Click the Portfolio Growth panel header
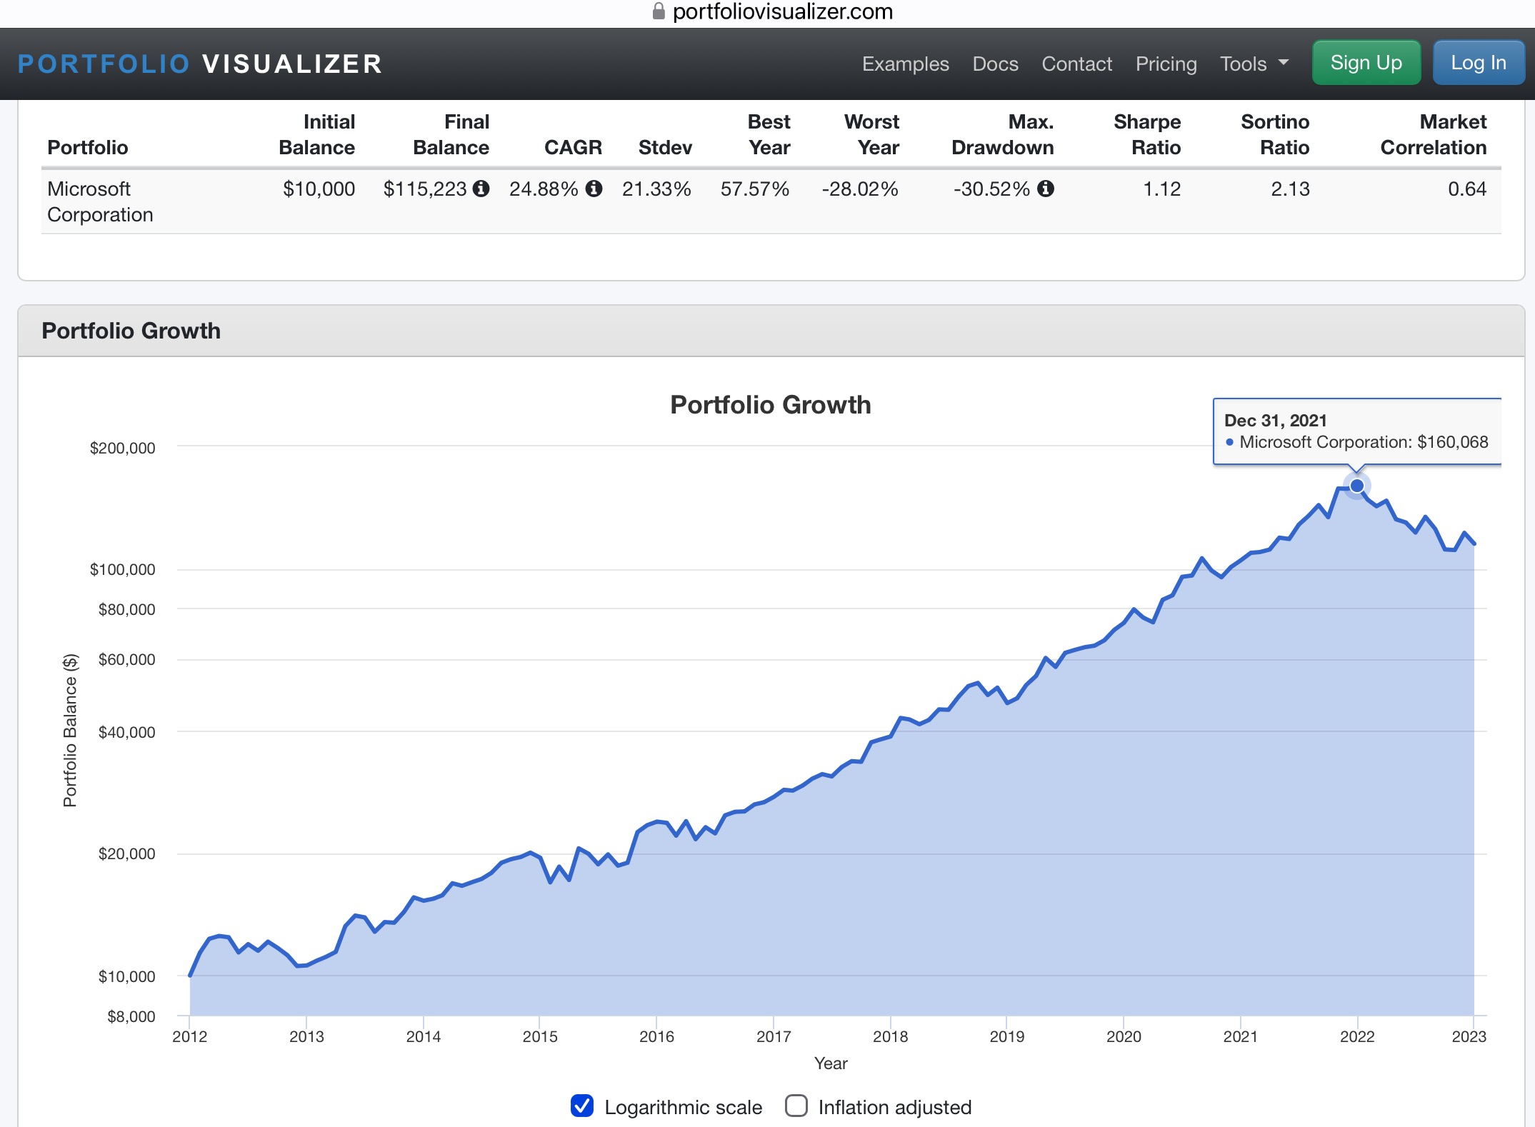The image size is (1535, 1127). click(x=771, y=331)
